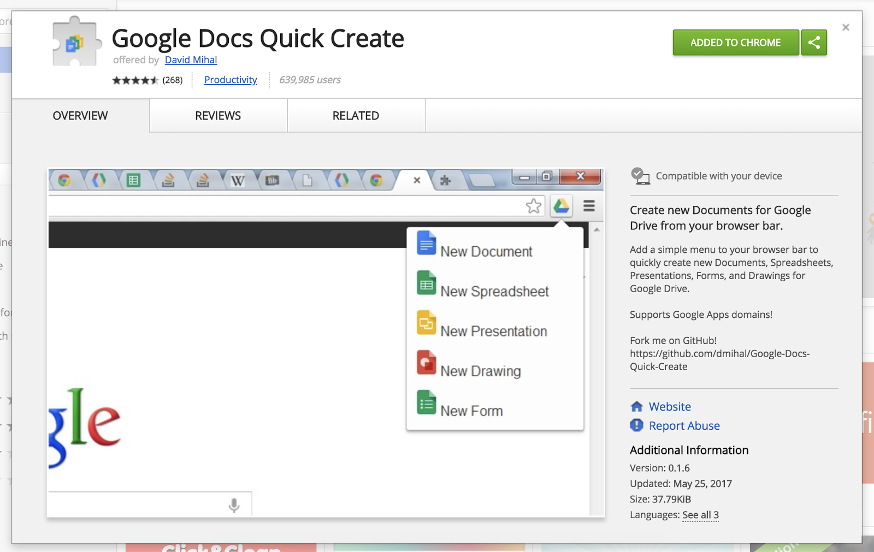This screenshot has width=874, height=552.
Task: Click the green spreadsheet tab icon in the screenshot
Action: tap(133, 180)
